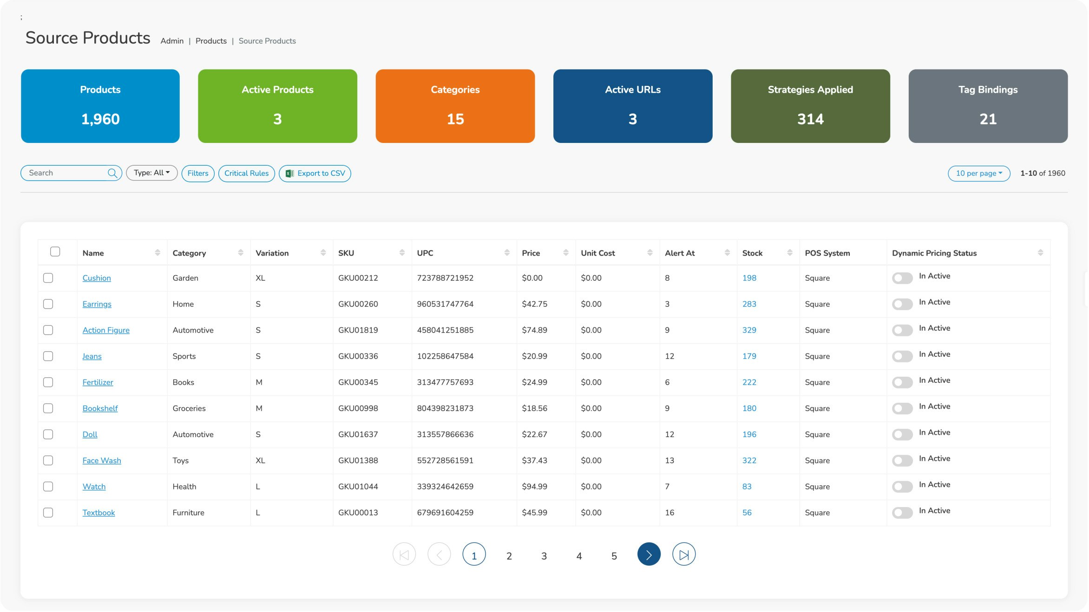Open the Type: All dropdown
Image resolution: width=1089 pixels, height=612 pixels.
(x=152, y=173)
